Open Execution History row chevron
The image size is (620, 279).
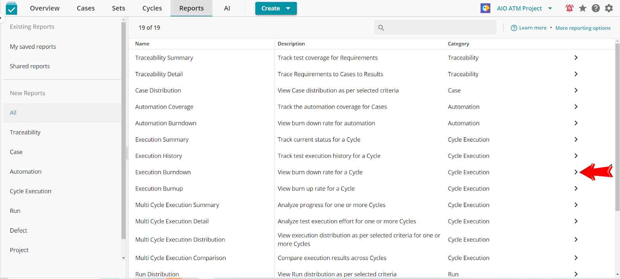pyautogui.click(x=576, y=156)
